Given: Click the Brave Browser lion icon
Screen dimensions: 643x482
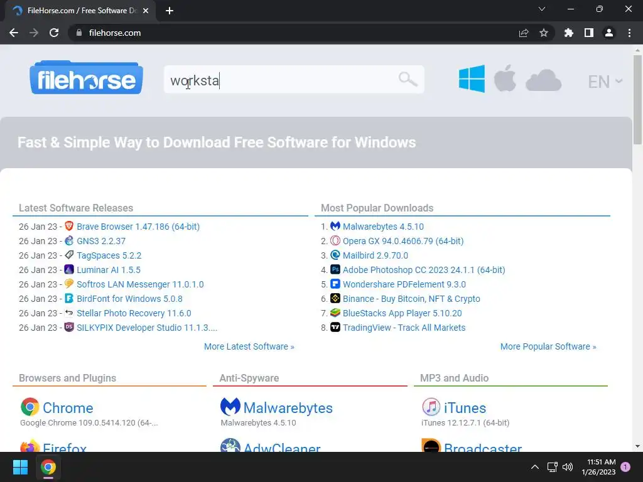Looking at the screenshot, I should pos(69,226).
